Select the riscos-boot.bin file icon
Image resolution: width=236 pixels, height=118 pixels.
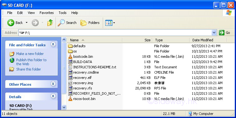tap(70, 99)
